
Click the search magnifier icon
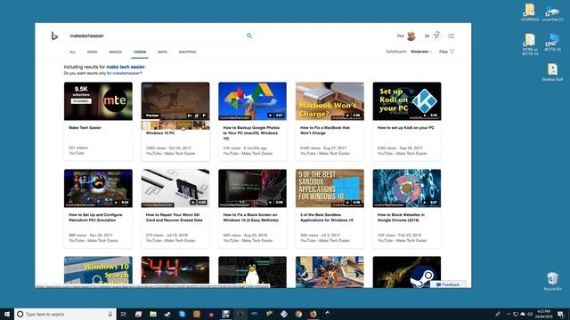[249, 36]
